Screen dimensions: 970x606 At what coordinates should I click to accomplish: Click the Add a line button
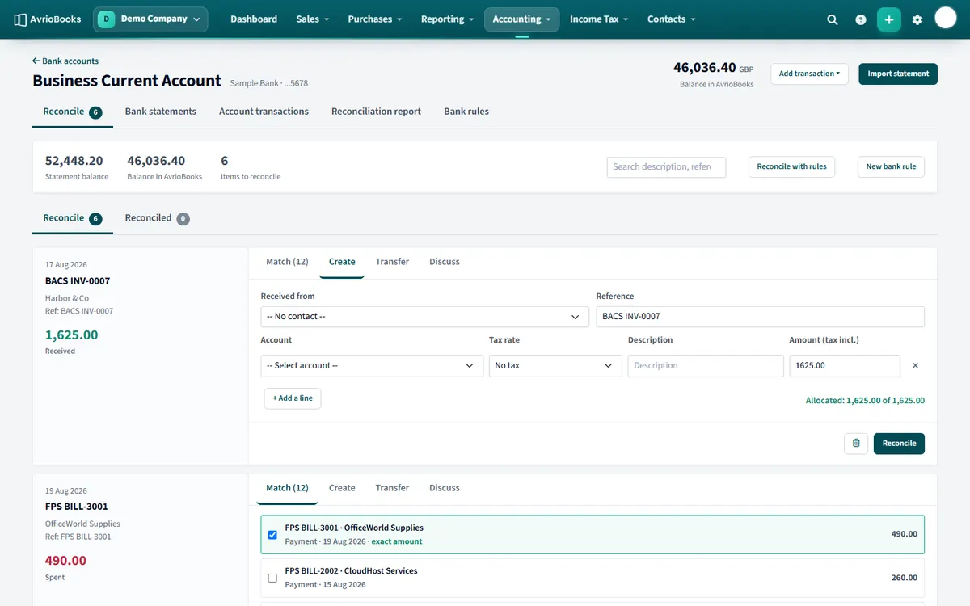(293, 398)
